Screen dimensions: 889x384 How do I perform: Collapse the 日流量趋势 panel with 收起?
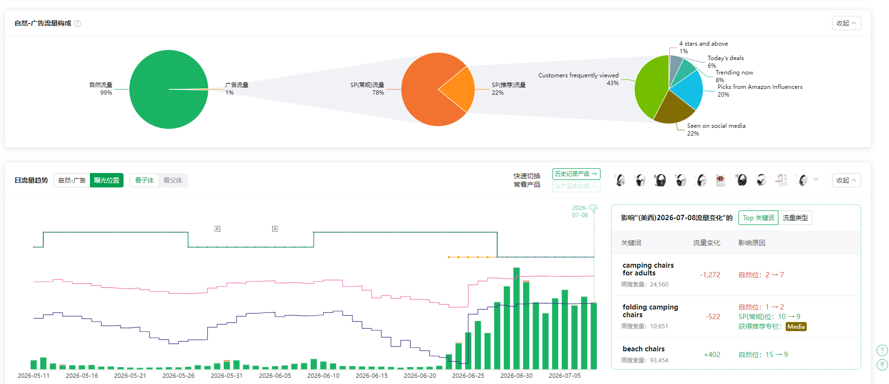click(x=846, y=180)
